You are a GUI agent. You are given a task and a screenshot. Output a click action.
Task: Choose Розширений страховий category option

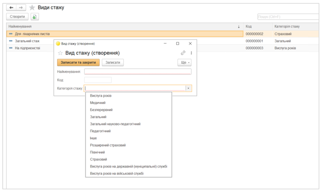coord(108,145)
